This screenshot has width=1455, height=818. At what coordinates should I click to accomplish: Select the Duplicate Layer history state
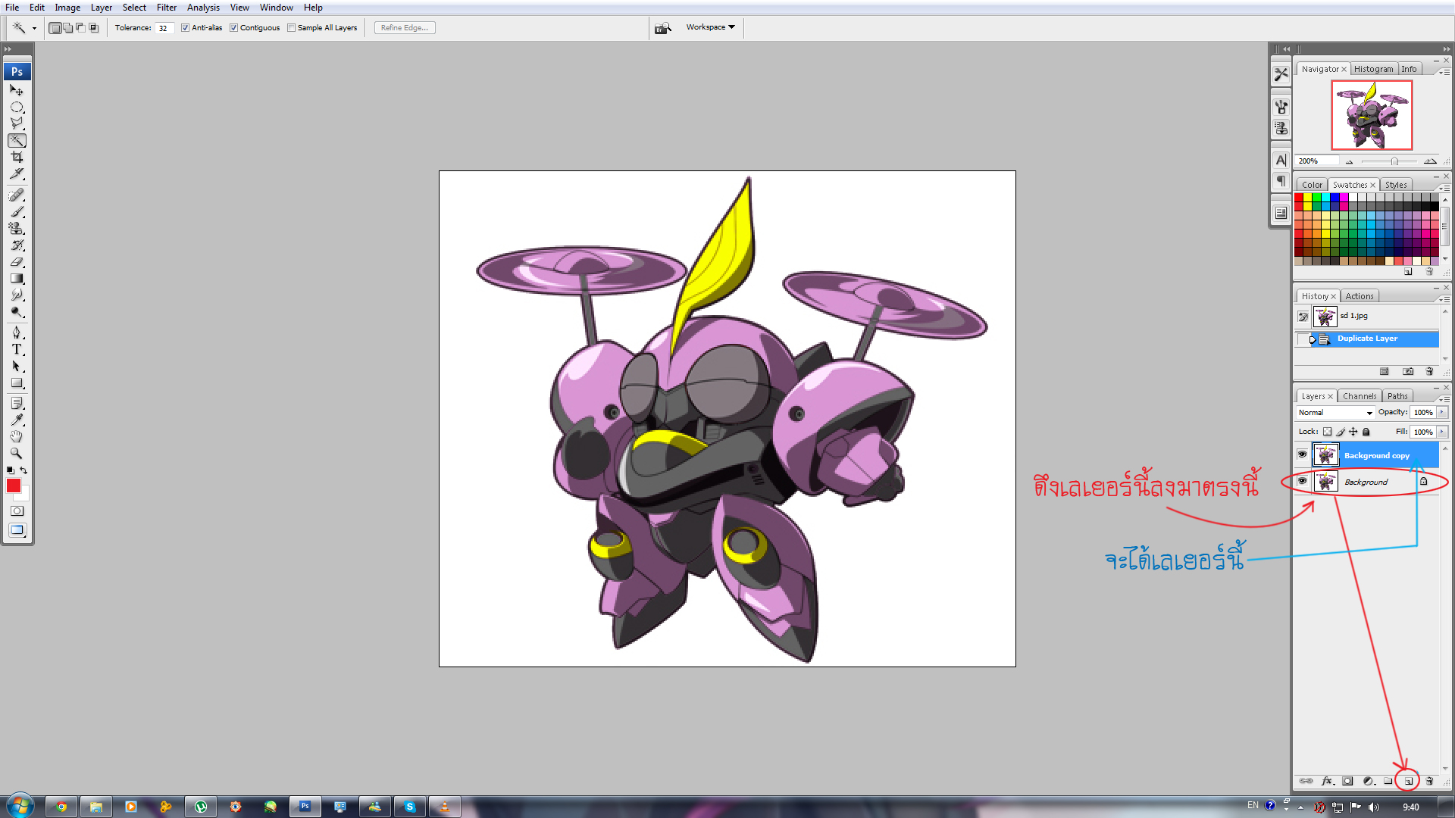[x=1367, y=339]
